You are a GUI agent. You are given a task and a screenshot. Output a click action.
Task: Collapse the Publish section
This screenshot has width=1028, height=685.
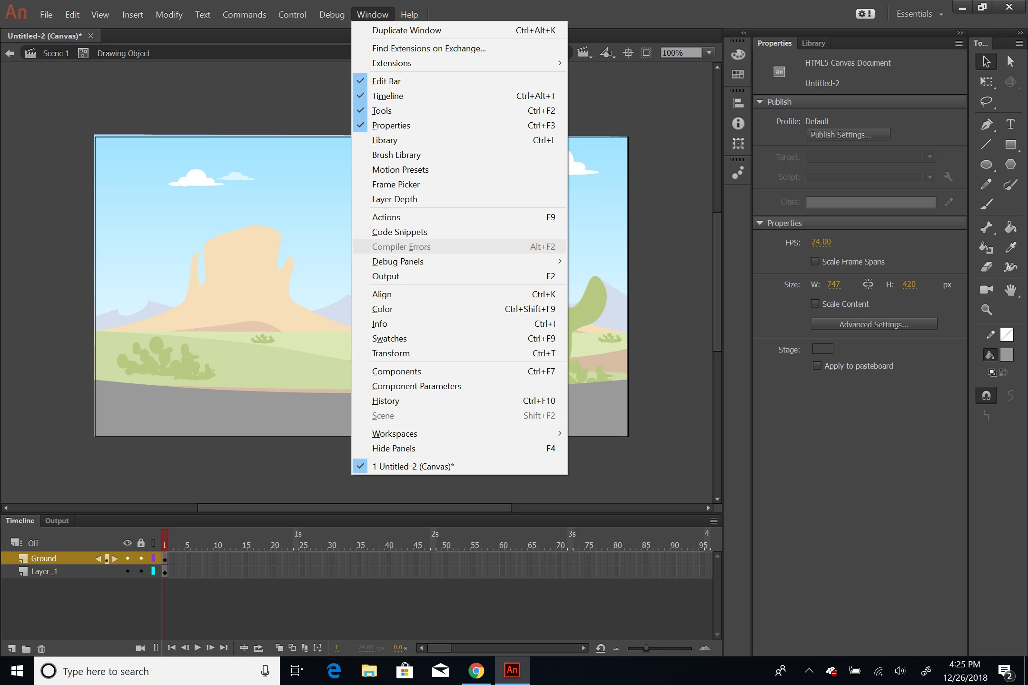tap(760, 102)
